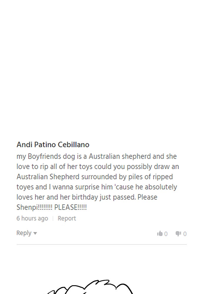Like the comment with thumbs-up icon

(x=160, y=234)
